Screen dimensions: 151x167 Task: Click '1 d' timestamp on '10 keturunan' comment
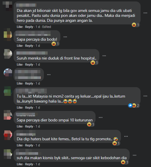[x=38, y=126]
